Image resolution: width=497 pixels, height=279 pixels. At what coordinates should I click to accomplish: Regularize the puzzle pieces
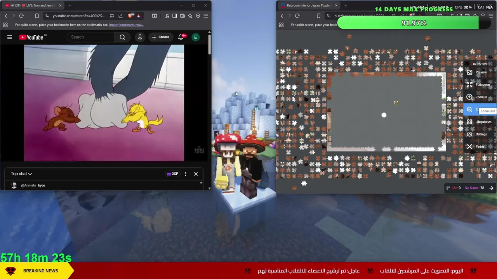[x=479, y=122]
